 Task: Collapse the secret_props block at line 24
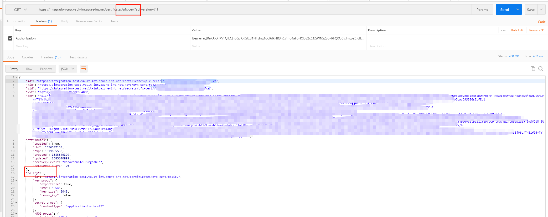tap(16, 203)
